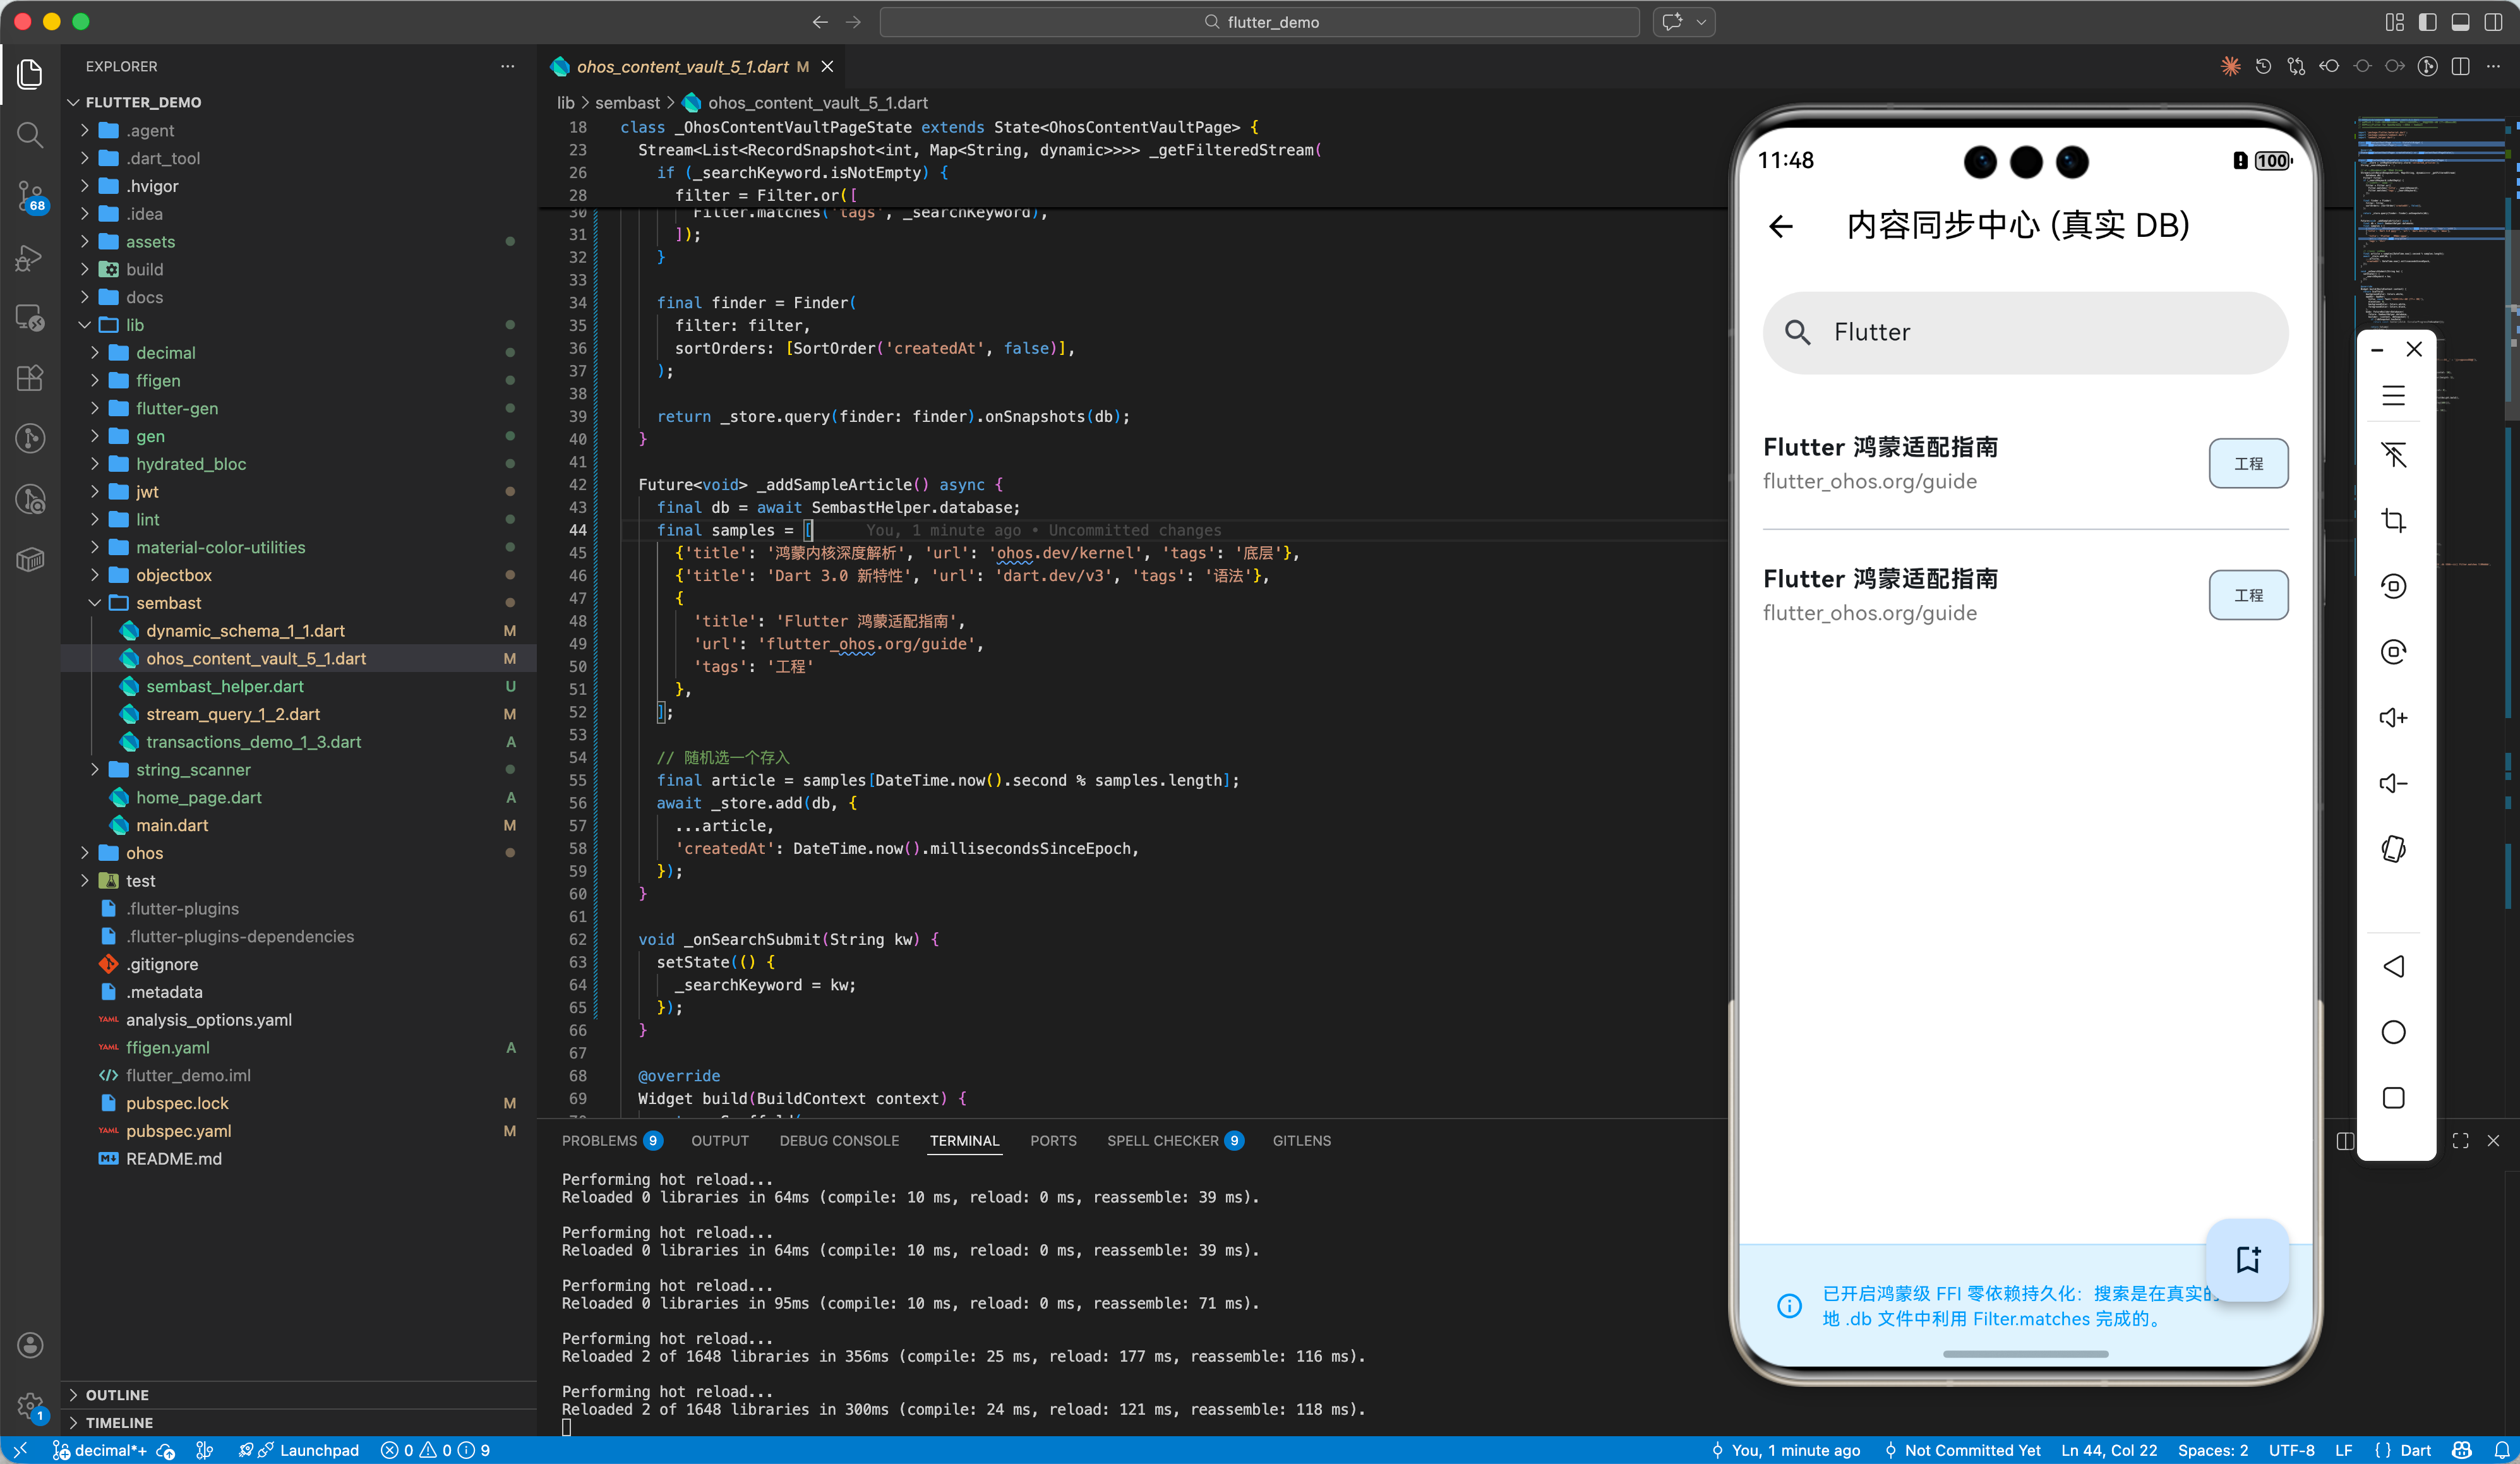Toggle always-on-top in the emulator toolbar
Image resolution: width=2520 pixels, height=1464 pixels.
[2394, 455]
